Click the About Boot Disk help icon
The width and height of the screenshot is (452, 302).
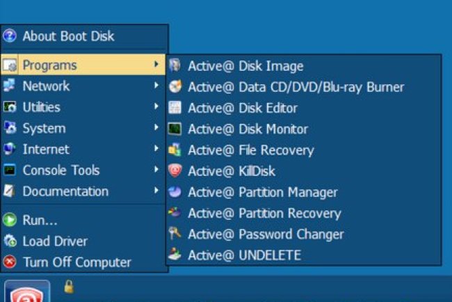tap(10, 35)
